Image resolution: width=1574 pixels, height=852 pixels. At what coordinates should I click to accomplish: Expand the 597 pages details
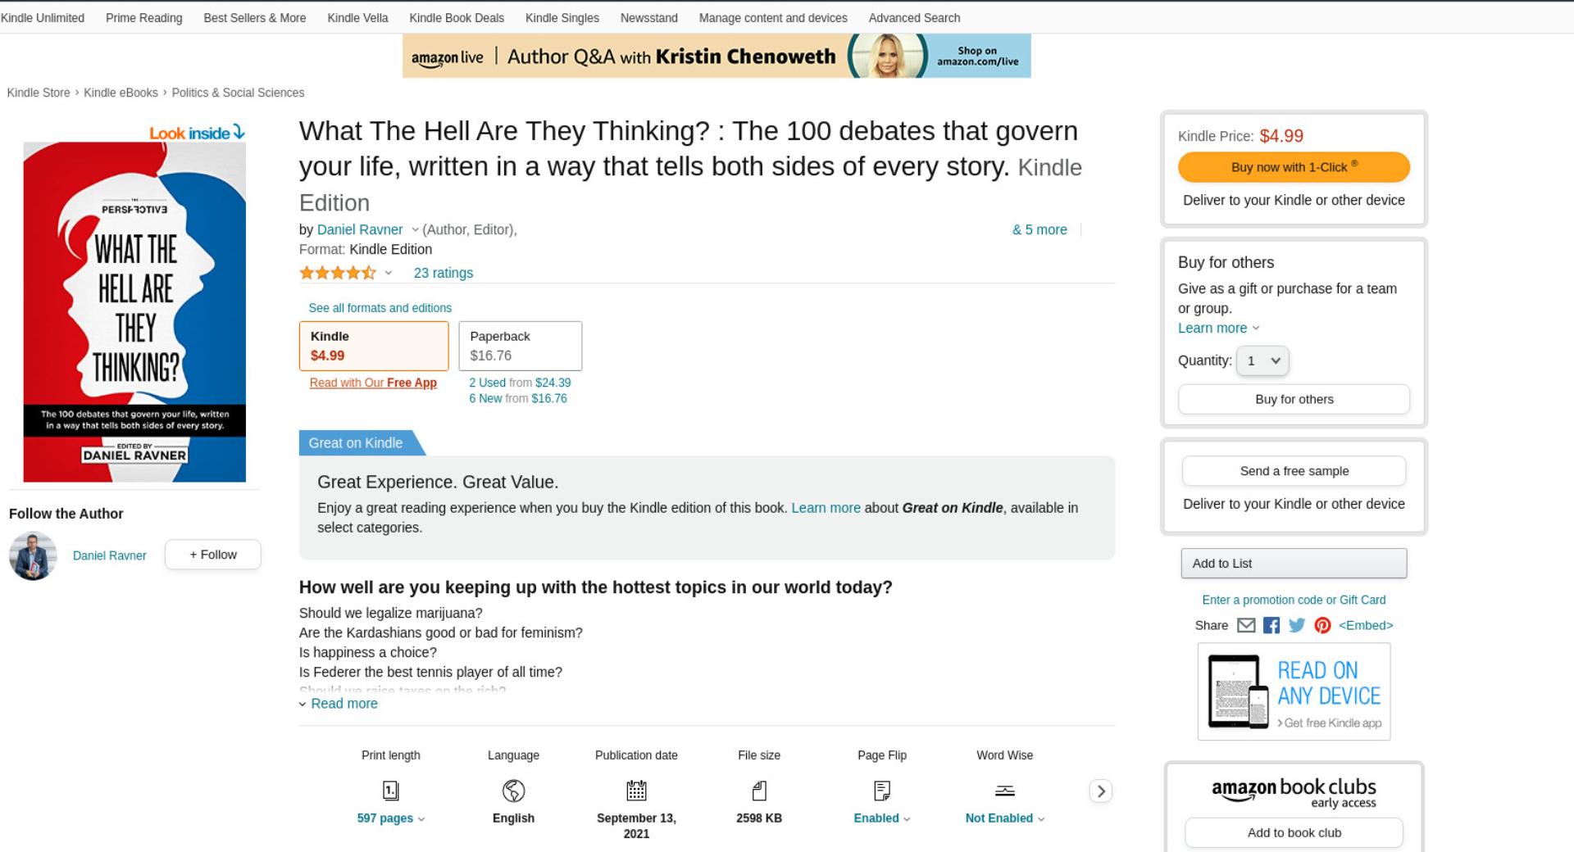click(x=391, y=818)
